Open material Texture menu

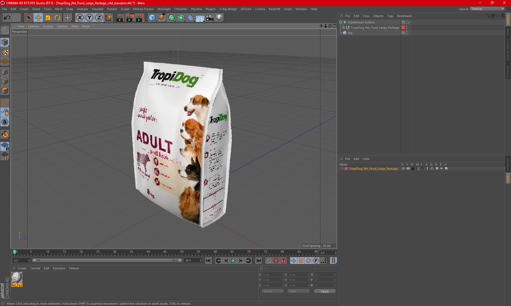click(74, 268)
